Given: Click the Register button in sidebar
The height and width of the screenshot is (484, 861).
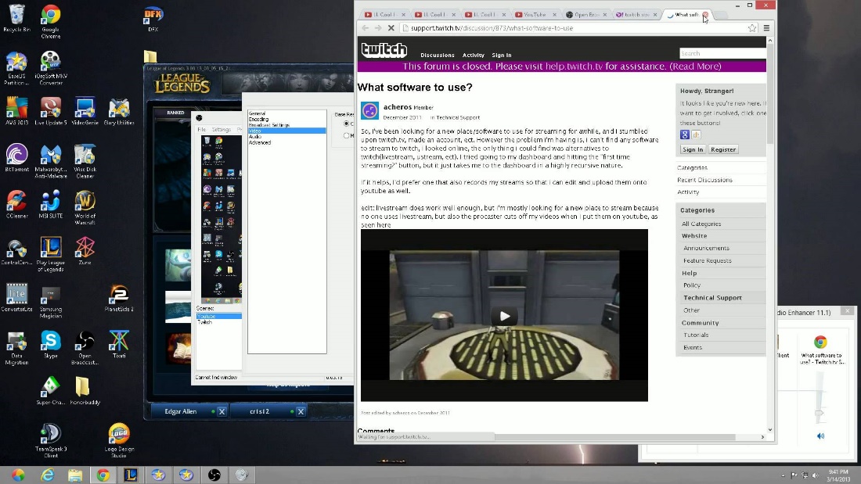Looking at the screenshot, I should pos(723,149).
